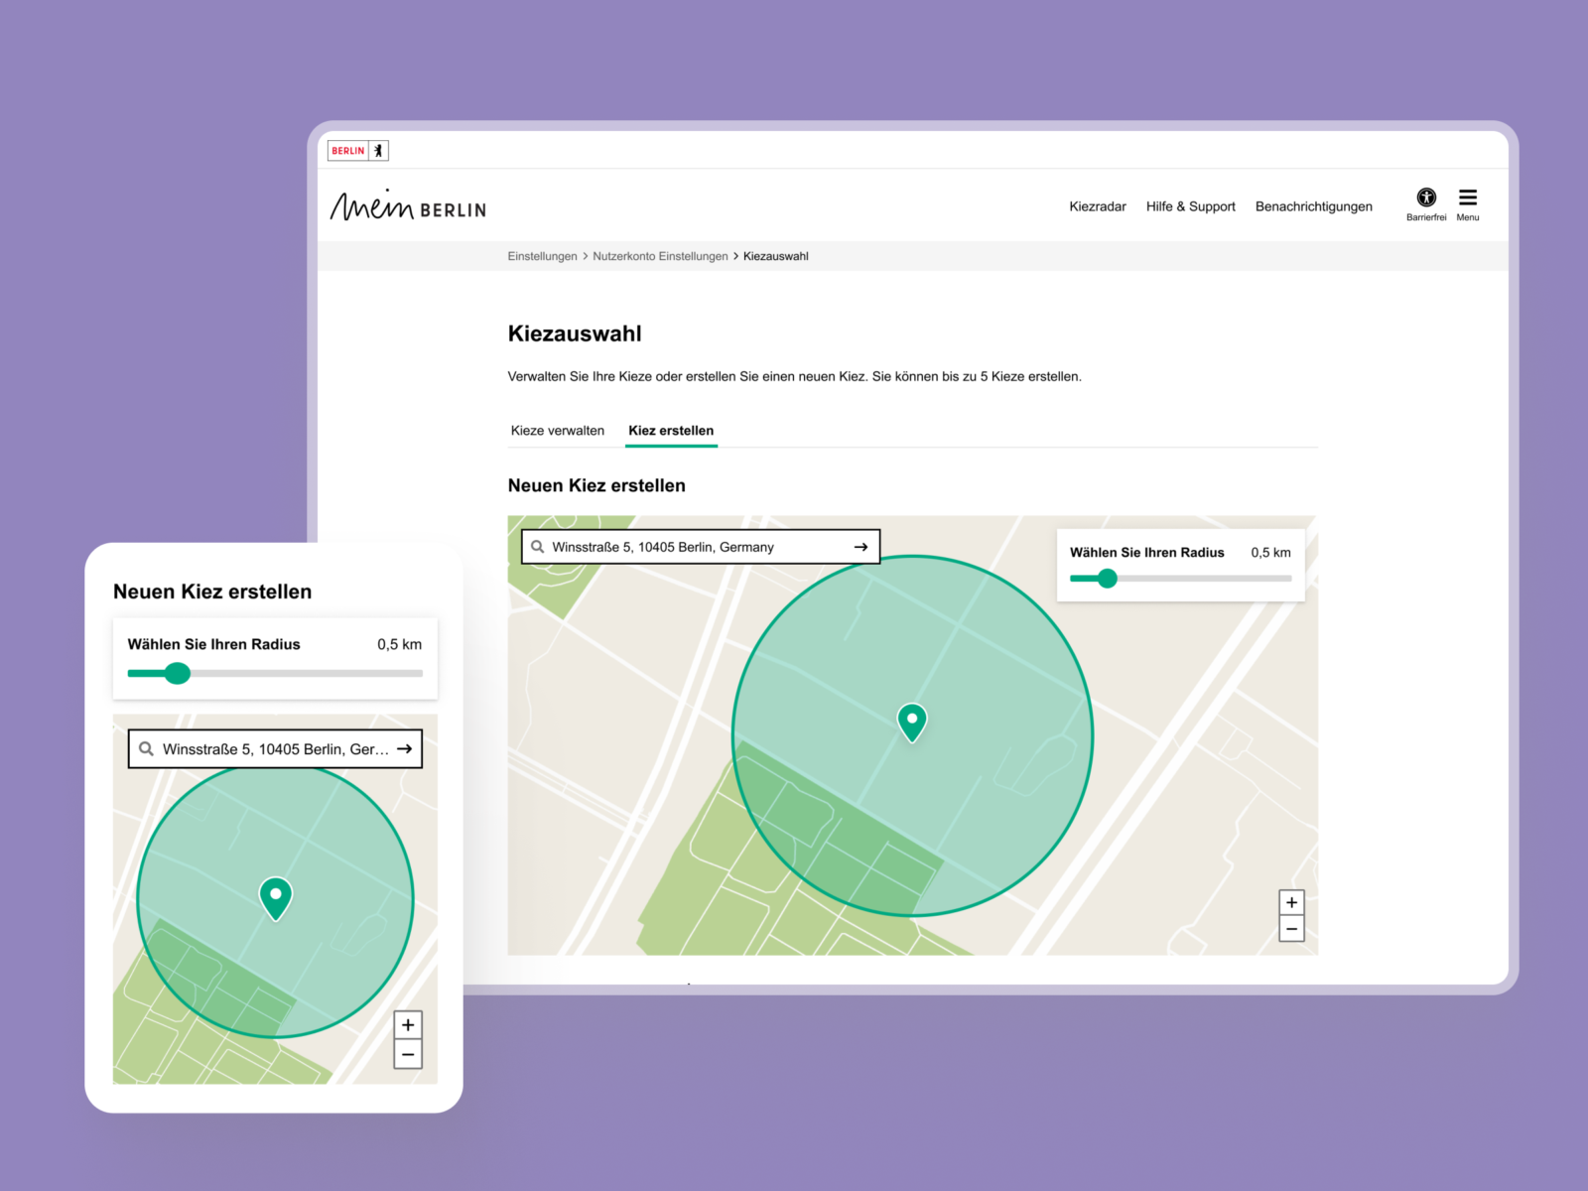
Task: Submit address with desktop search arrow
Action: click(860, 547)
